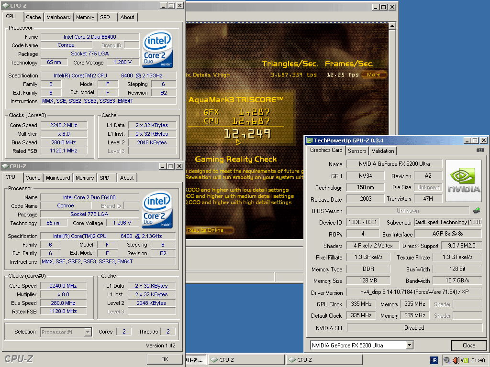Open the About tab in upper CPU-Z

(127, 17)
